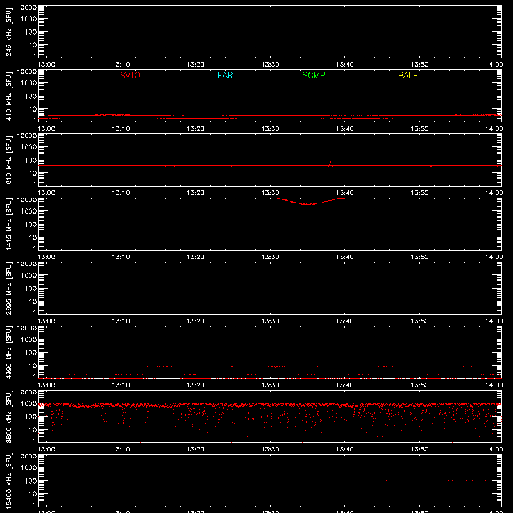Select the 15400 MHz [SFU] axis title
The width and height of the screenshot is (513, 513).
8,480
